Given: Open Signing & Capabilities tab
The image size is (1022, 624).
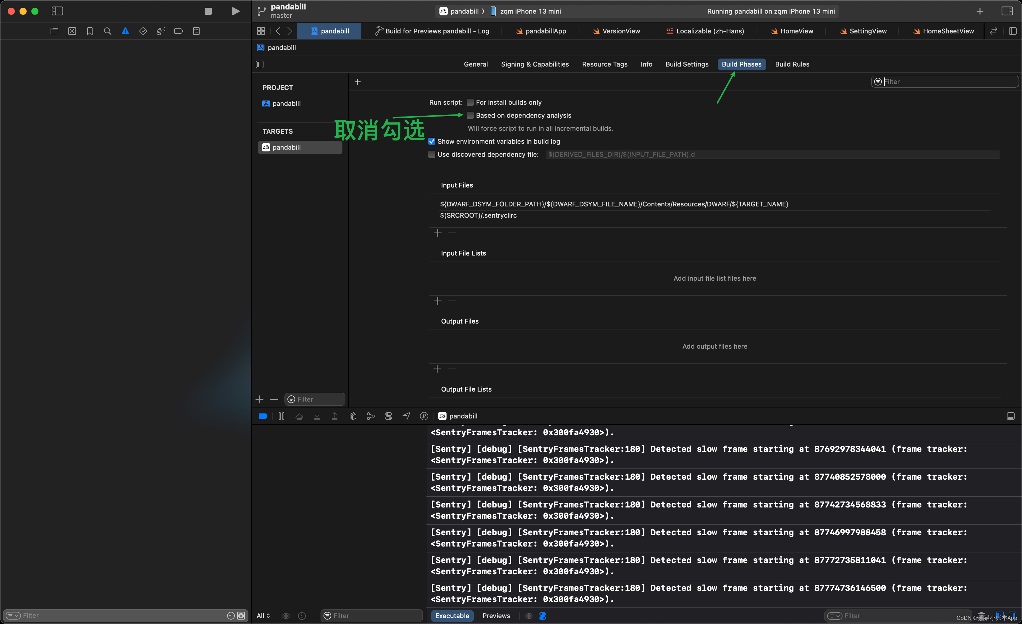Looking at the screenshot, I should [535, 64].
